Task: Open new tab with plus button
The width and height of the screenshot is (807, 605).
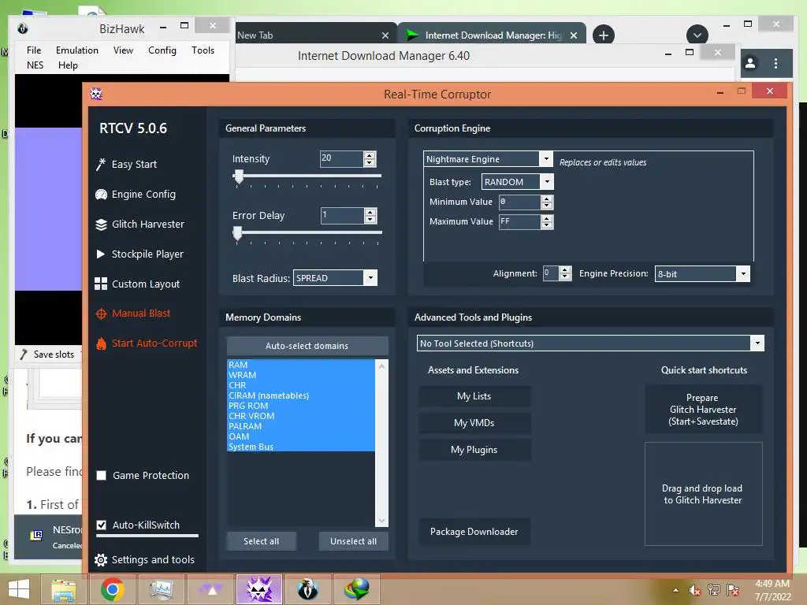Action: (x=604, y=35)
